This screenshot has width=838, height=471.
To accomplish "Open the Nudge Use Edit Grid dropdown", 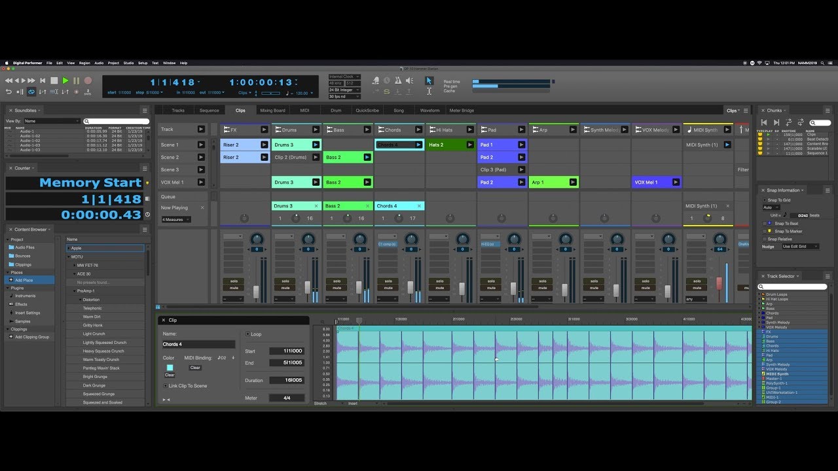I will [x=801, y=247].
